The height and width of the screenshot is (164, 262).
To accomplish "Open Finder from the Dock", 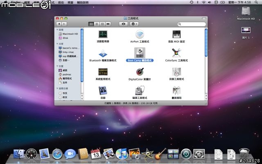I will pos(18,154).
